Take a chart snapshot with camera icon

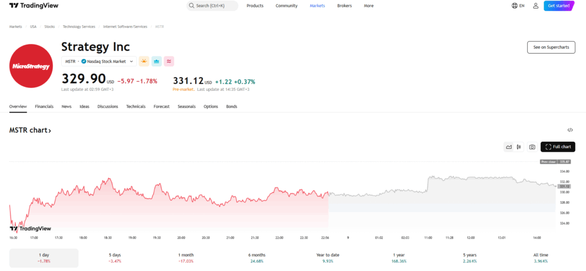pyautogui.click(x=532, y=147)
